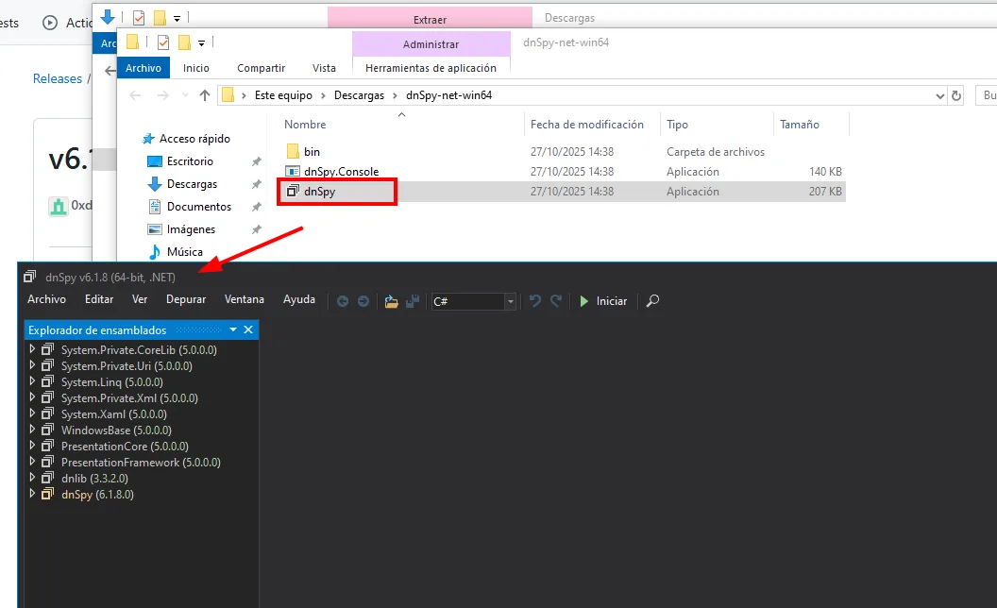Open the Ventana menu in dnSpy
The image size is (997, 608).
click(245, 299)
